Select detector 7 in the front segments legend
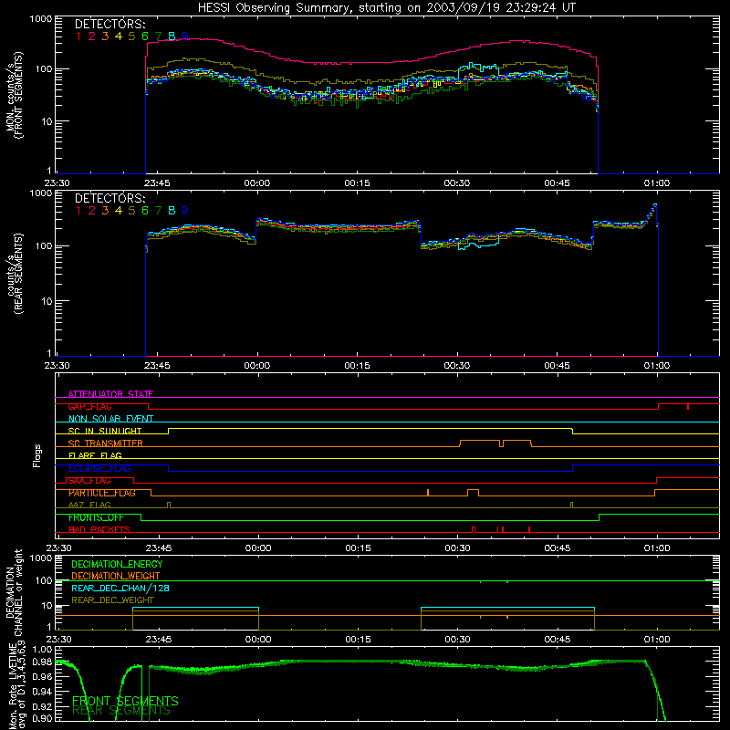Image resolution: width=730 pixels, height=730 pixels. [158, 36]
